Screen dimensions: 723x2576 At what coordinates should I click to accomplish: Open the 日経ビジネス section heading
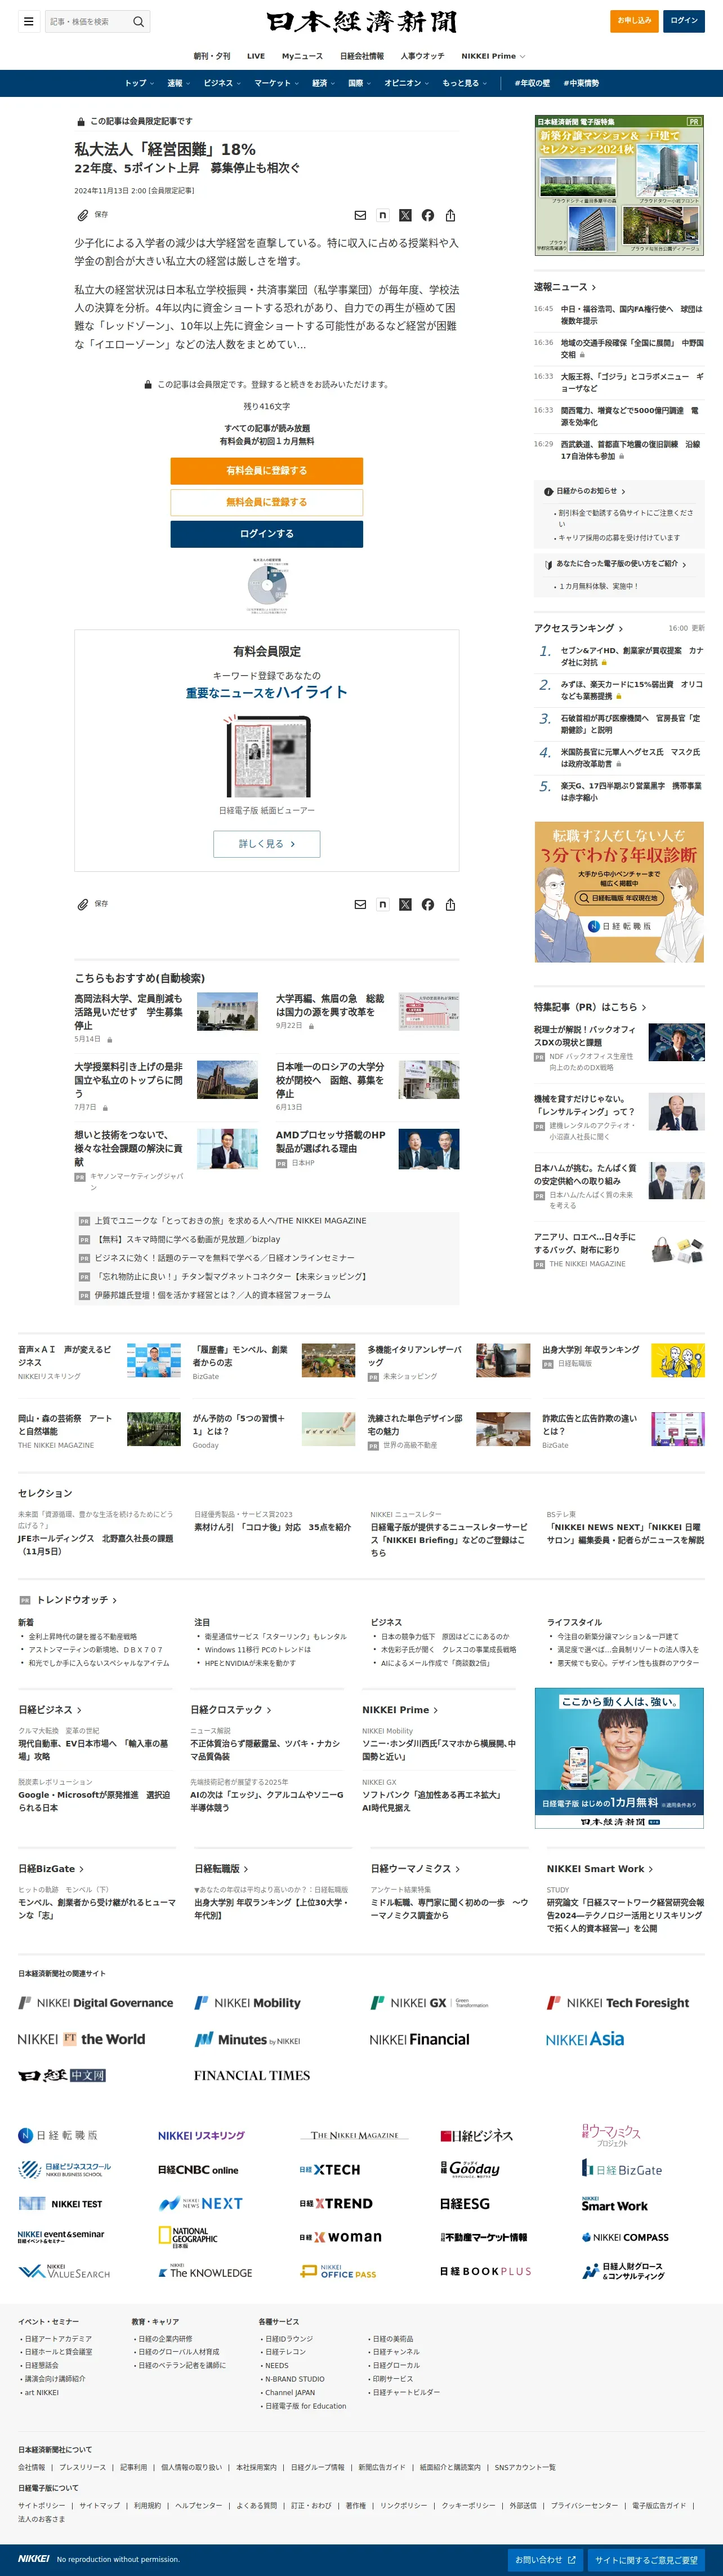pos(50,1709)
